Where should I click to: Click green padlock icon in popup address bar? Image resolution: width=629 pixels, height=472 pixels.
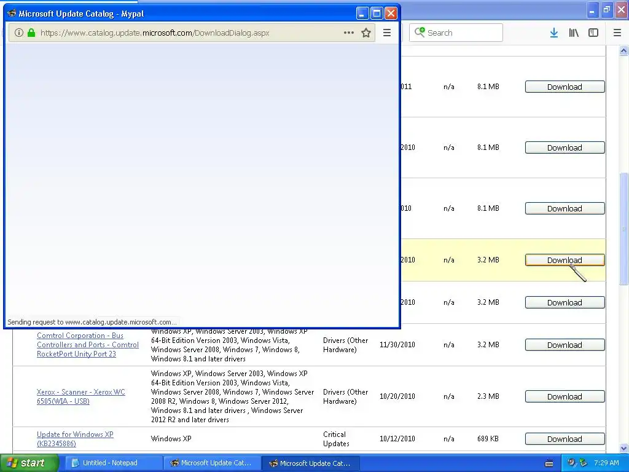point(31,33)
